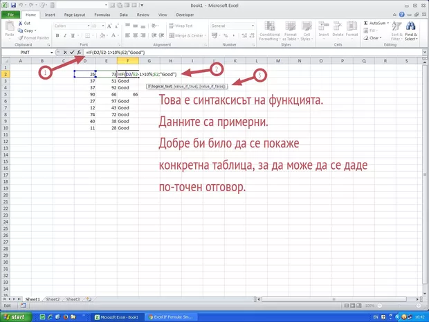Screen dimensions: 429x322
Task: Click the zoom slider in status bar
Action: (399, 305)
